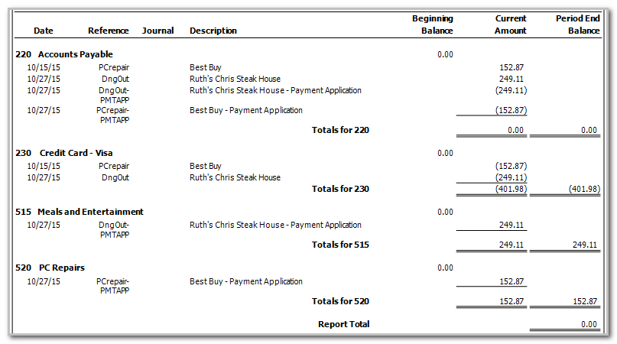617x344 pixels.
Task: Open the 220 Accounts Payable account heading
Action: click(x=64, y=54)
